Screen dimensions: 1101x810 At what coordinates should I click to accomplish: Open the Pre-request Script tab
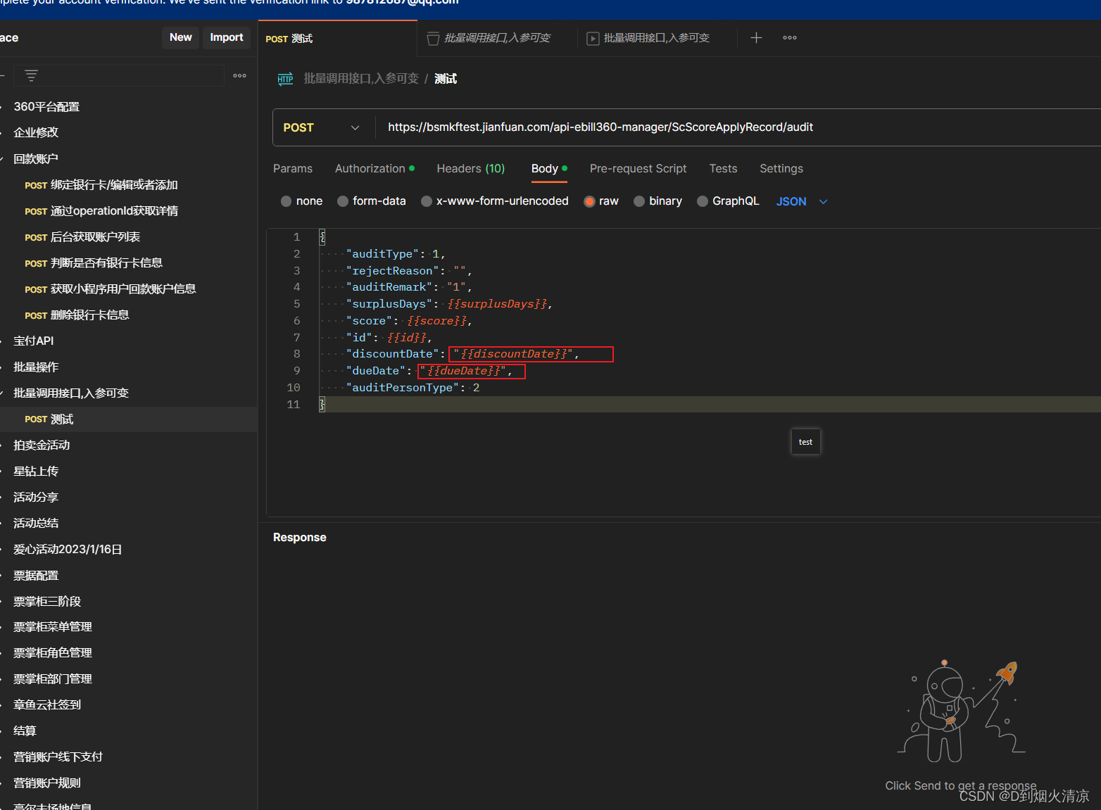(638, 169)
